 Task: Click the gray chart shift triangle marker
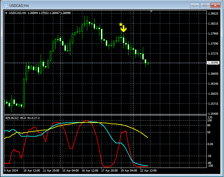[152, 12]
